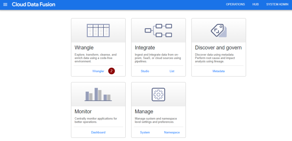
Task: Click the 'Explore, transform, cleanse' description text
Action: 96,58
